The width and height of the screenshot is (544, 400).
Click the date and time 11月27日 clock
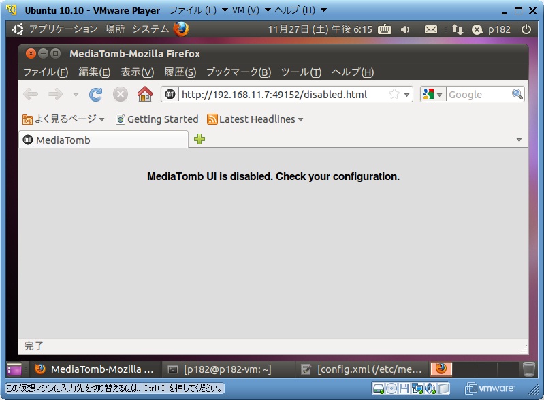[x=320, y=29]
